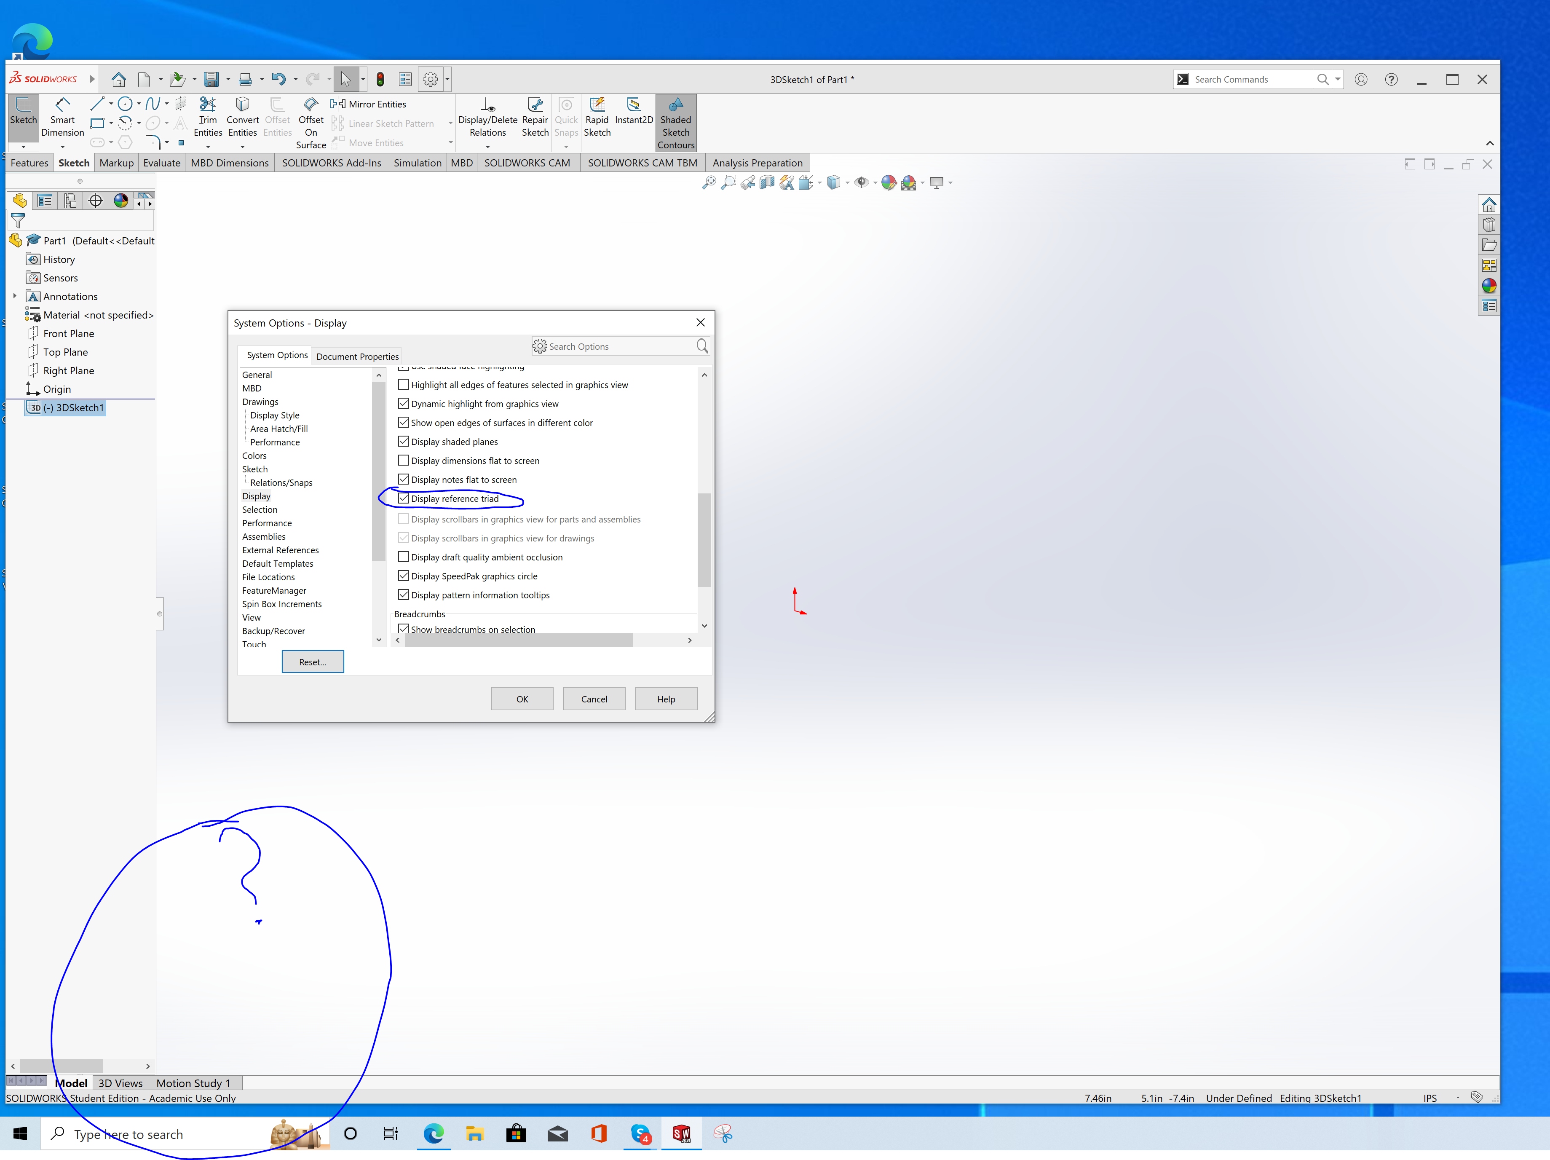The height and width of the screenshot is (1160, 1550).
Task: Click the Rapid Sketch icon
Action: point(597,105)
